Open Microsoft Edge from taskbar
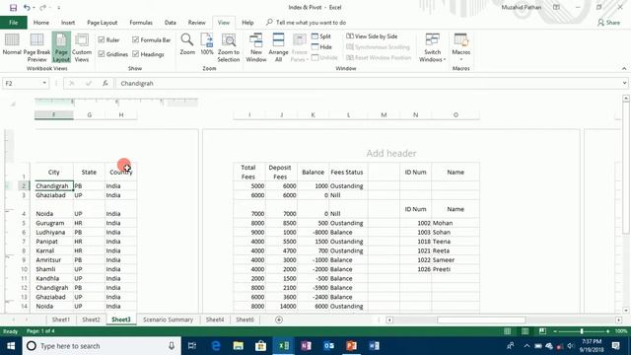 (216, 346)
